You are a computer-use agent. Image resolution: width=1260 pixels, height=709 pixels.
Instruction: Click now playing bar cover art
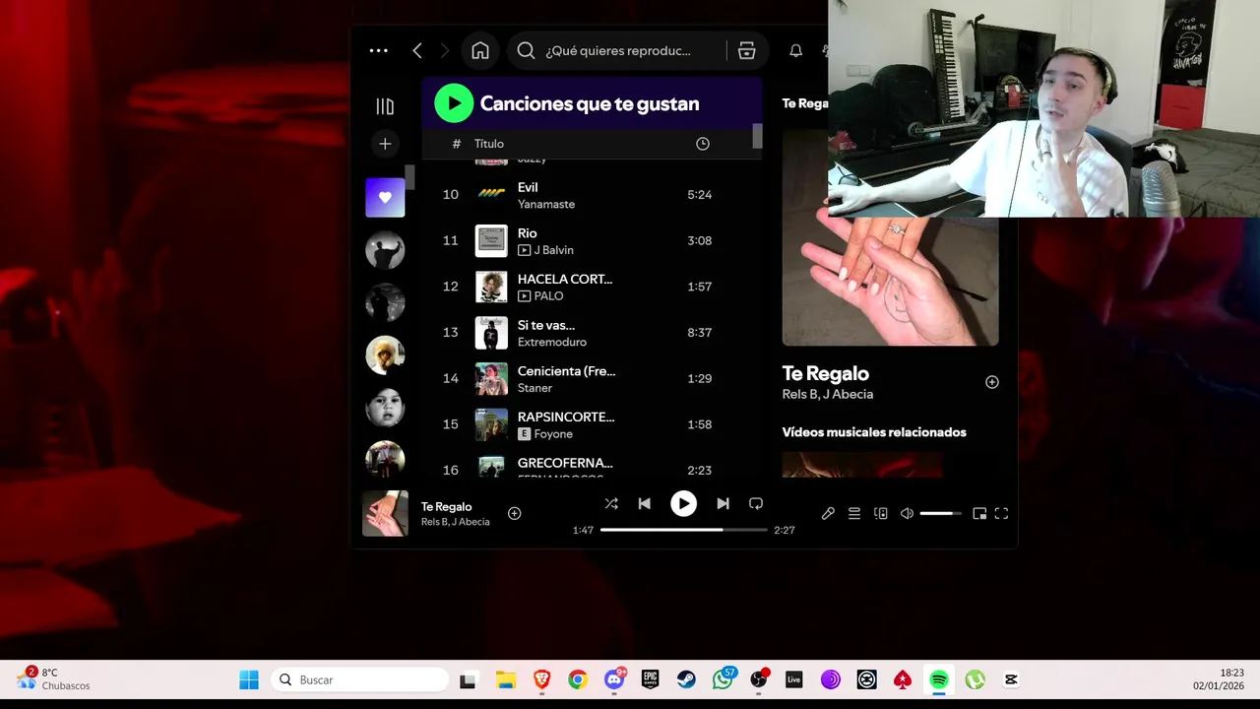385,513
